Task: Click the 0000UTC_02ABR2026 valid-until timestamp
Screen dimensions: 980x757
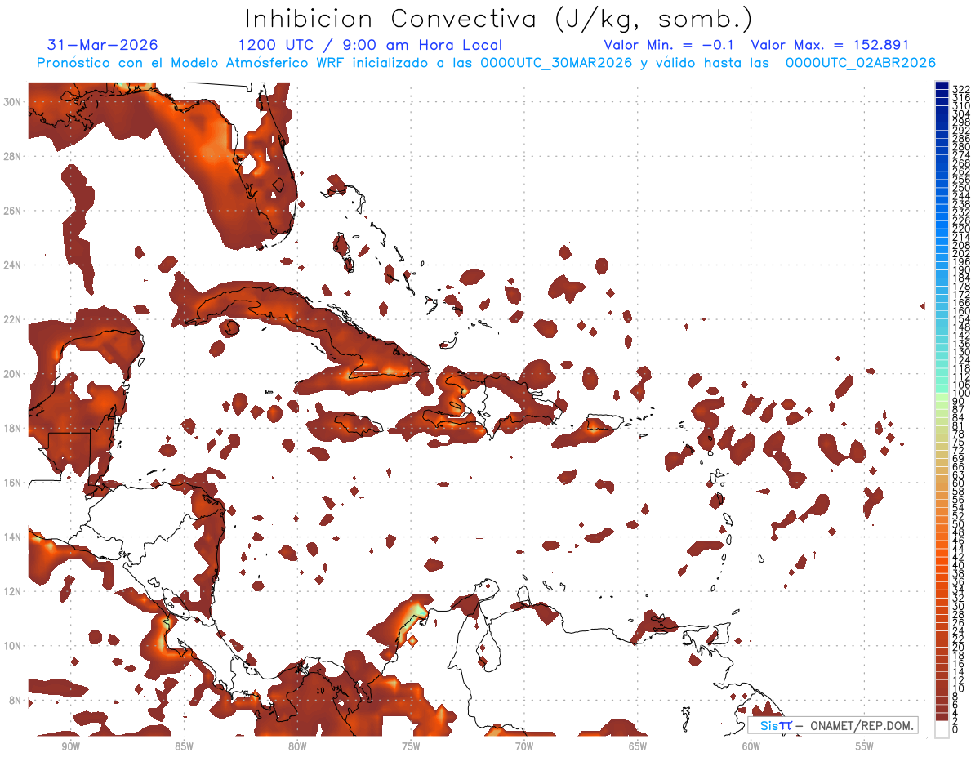Action: click(861, 63)
